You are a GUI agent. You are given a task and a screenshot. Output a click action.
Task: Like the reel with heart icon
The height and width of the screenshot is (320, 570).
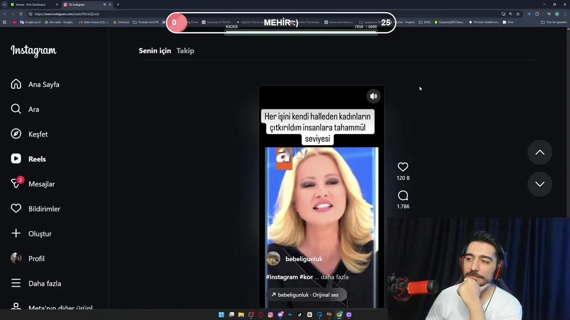403,167
